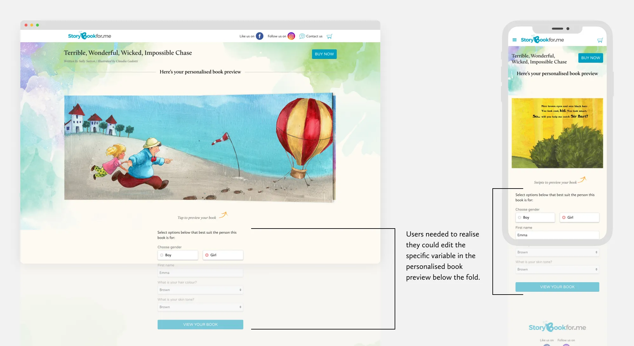Open skin tone dropdown on the mobile form
634x346 pixels.
(557, 269)
